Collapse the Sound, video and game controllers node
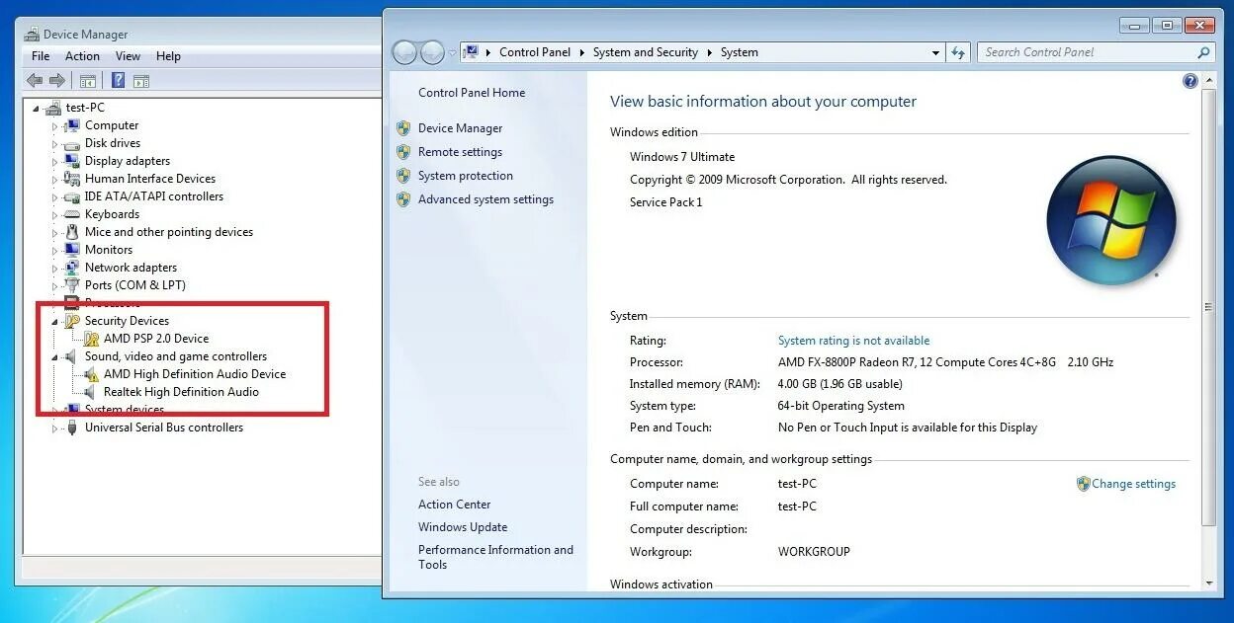The width and height of the screenshot is (1234, 623). pyautogui.click(x=55, y=357)
